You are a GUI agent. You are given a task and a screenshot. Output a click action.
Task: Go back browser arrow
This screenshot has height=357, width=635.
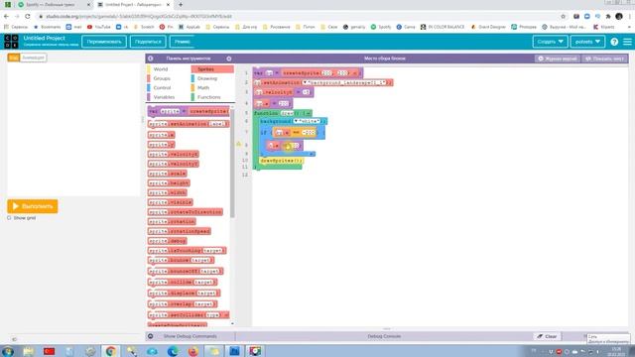tap(6, 16)
